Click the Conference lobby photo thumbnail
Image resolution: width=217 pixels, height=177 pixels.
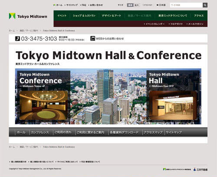click(43, 105)
